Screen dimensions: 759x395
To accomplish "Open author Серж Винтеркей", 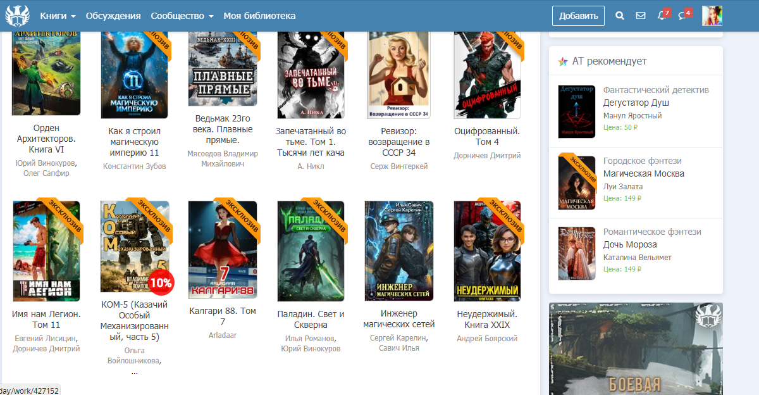I will pos(399,166).
